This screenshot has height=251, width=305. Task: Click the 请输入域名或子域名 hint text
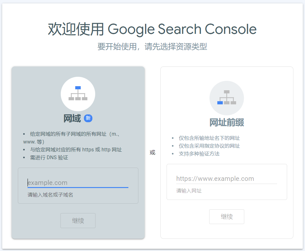(x=50, y=195)
